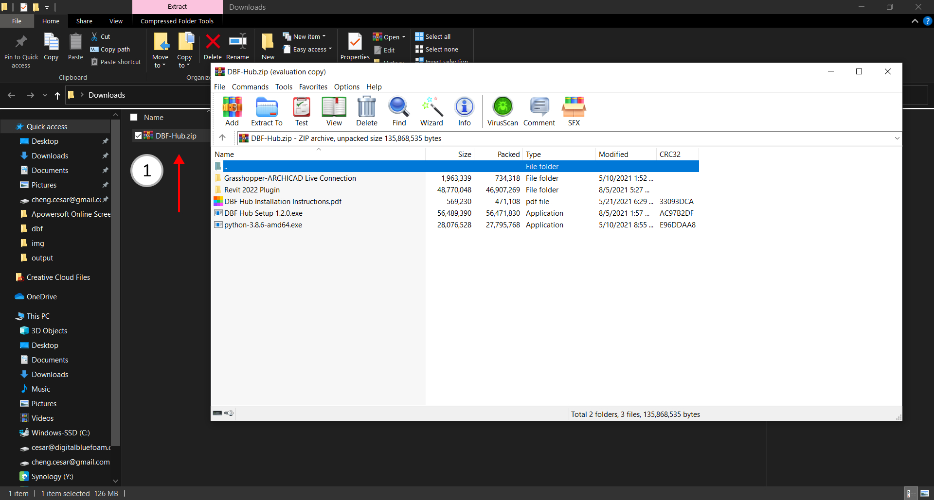Screen dimensions: 934x500
Task: Open the Copy to dropdown
Action: (x=184, y=66)
